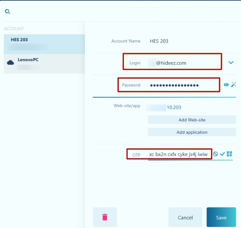241x228 pixels.
Task: Click the Add Web-site button
Action: 192,120
